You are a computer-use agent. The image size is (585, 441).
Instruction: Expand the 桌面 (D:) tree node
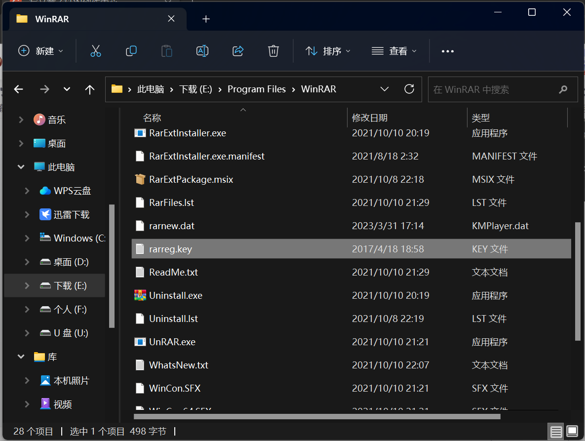[x=27, y=262]
